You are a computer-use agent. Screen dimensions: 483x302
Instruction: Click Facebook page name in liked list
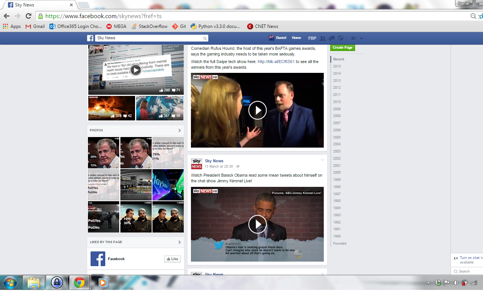(x=116, y=259)
